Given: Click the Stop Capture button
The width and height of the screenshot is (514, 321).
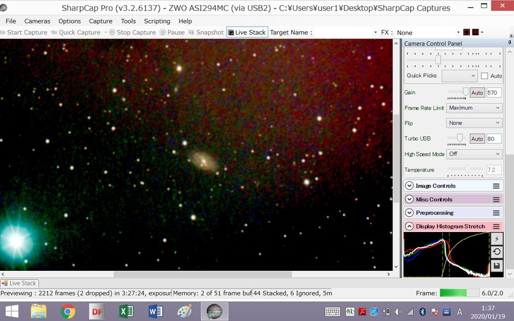Looking at the screenshot, I should tap(132, 32).
